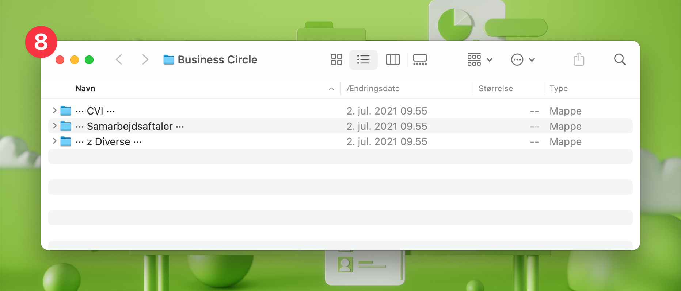Select list view mode
Image resolution: width=681 pixels, height=291 pixels.
coord(363,59)
